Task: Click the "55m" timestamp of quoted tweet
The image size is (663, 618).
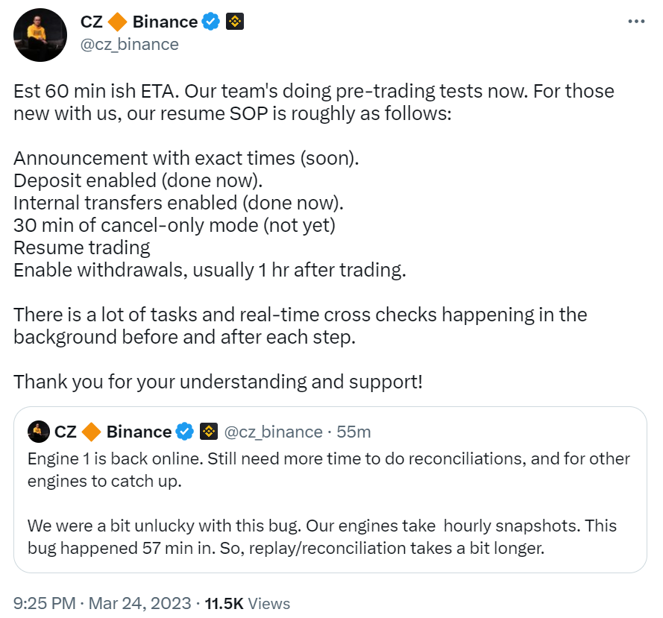Action: (354, 432)
